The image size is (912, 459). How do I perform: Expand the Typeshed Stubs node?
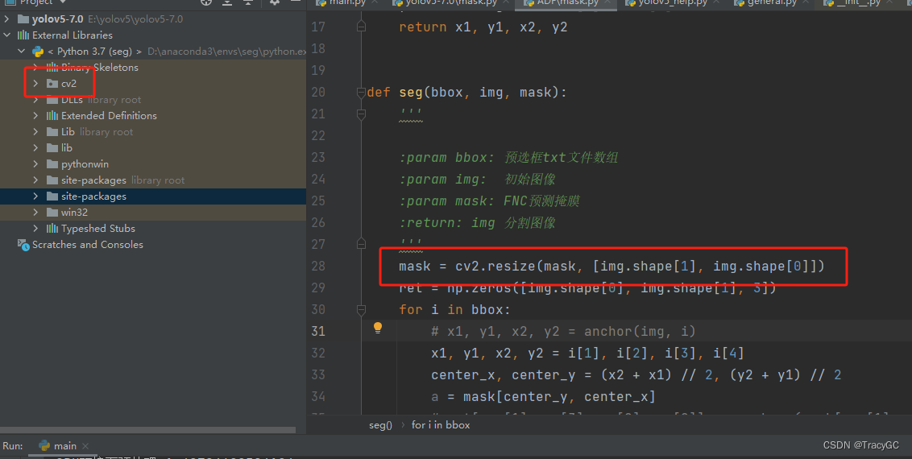click(x=36, y=229)
